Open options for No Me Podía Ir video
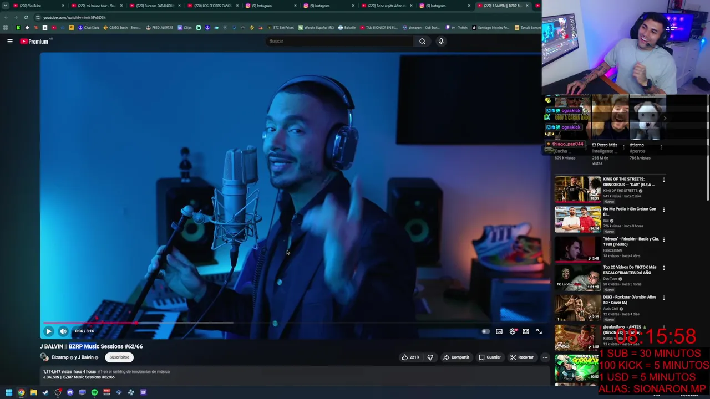The height and width of the screenshot is (399, 710). coord(663,210)
